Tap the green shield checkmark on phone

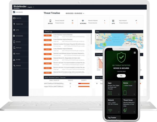pyautogui.click(x=121, y=57)
